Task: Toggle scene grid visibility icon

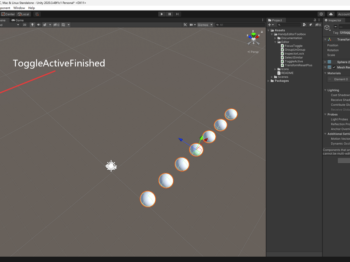Action: [63, 25]
